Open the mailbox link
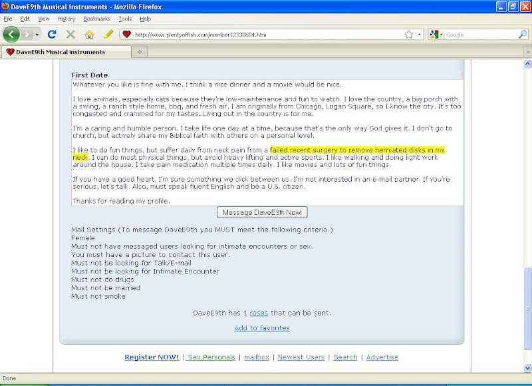This screenshot has width=532, height=386. (x=257, y=357)
